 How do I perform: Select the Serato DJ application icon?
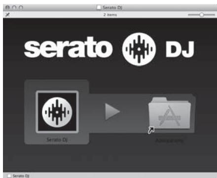click(x=57, y=112)
